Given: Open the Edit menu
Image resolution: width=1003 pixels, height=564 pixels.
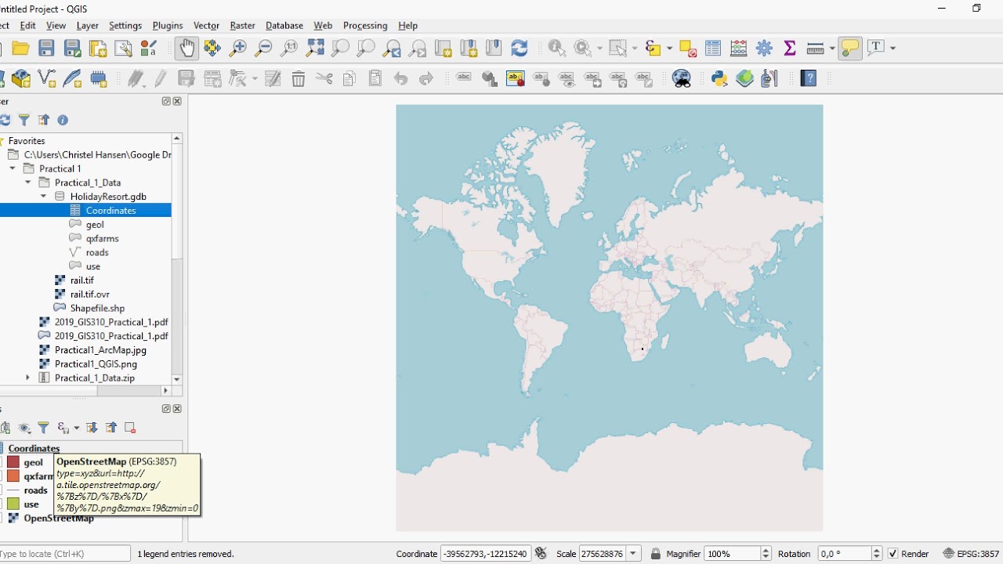Looking at the screenshot, I should pos(27,25).
